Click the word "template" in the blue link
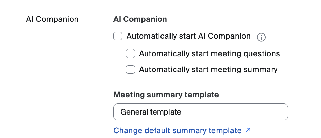The height and width of the screenshot is (138, 321). [225, 130]
